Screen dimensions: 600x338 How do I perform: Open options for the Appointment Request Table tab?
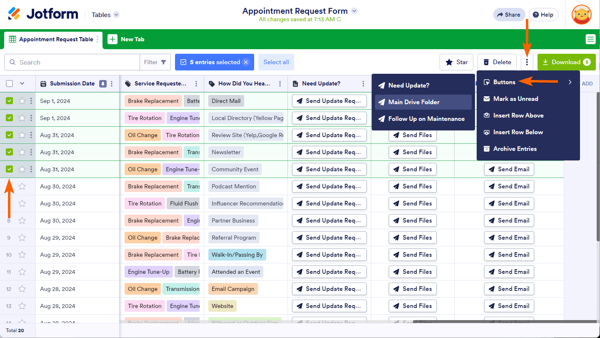click(97, 39)
